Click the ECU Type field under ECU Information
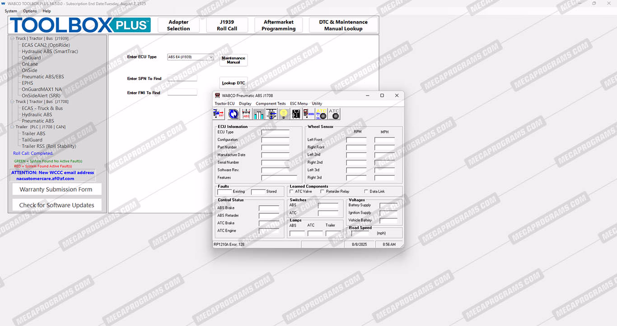The width and height of the screenshot is (617, 326). (275, 132)
